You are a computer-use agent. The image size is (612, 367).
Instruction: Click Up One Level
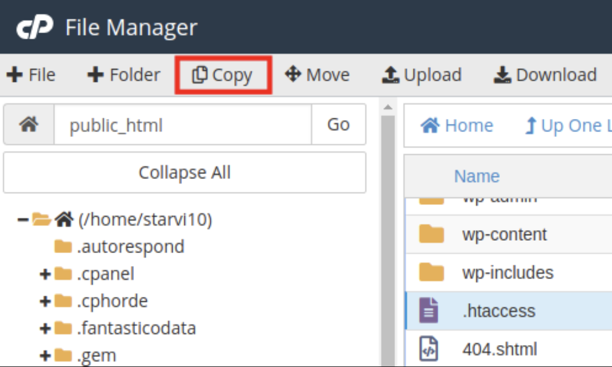pos(566,125)
